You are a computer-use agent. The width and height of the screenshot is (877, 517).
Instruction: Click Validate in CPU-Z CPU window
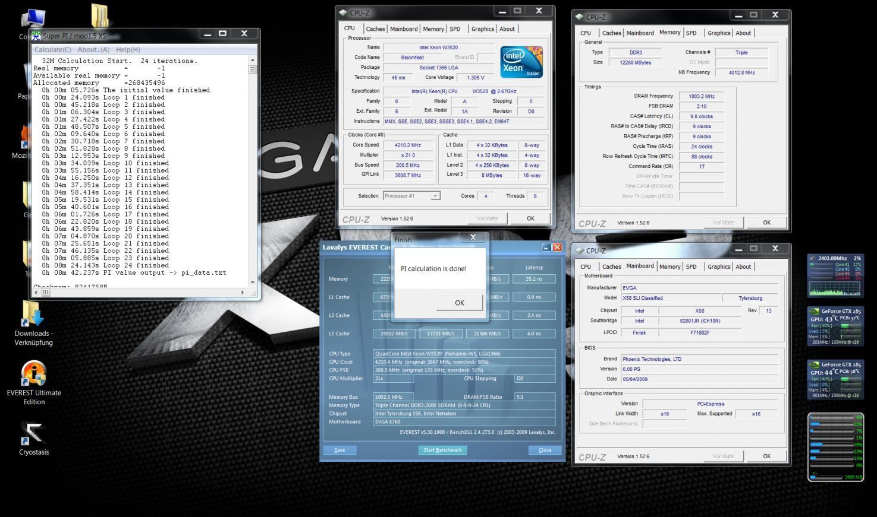487,218
